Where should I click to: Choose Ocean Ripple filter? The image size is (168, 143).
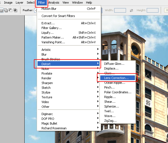coord(118,83)
